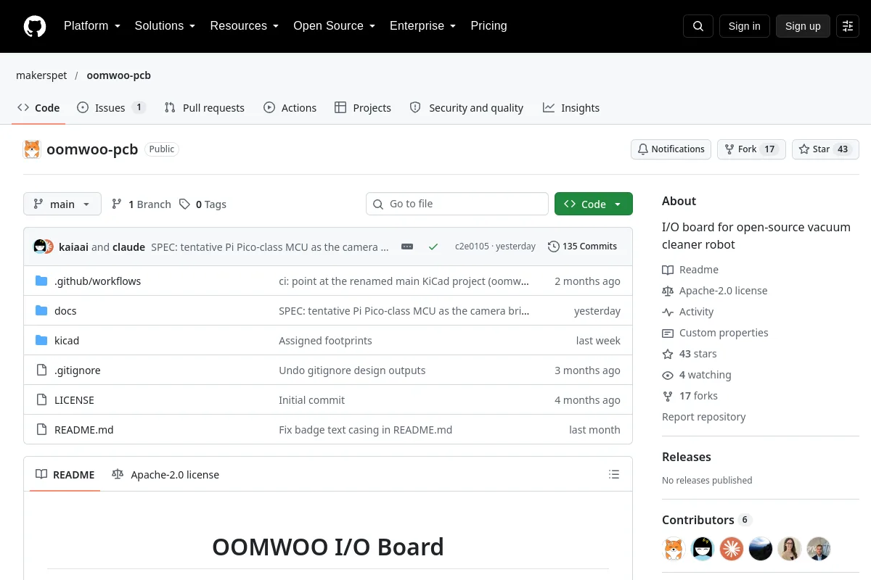The width and height of the screenshot is (871, 580).
Task: Click the kaiaai commit author avatar
Action: click(40, 246)
